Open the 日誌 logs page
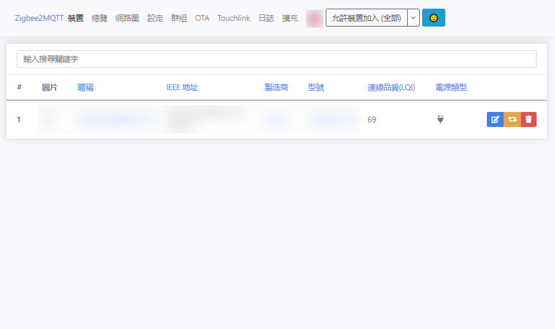Viewport: 555px width, 329px height. pos(266,18)
